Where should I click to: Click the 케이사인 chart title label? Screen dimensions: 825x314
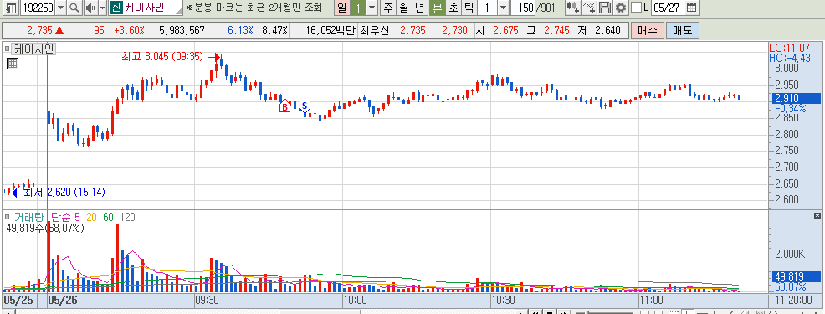33,49
